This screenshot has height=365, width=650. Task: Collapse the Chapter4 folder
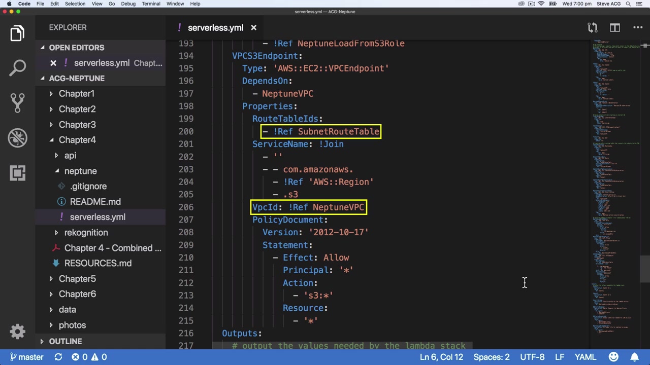click(77, 140)
